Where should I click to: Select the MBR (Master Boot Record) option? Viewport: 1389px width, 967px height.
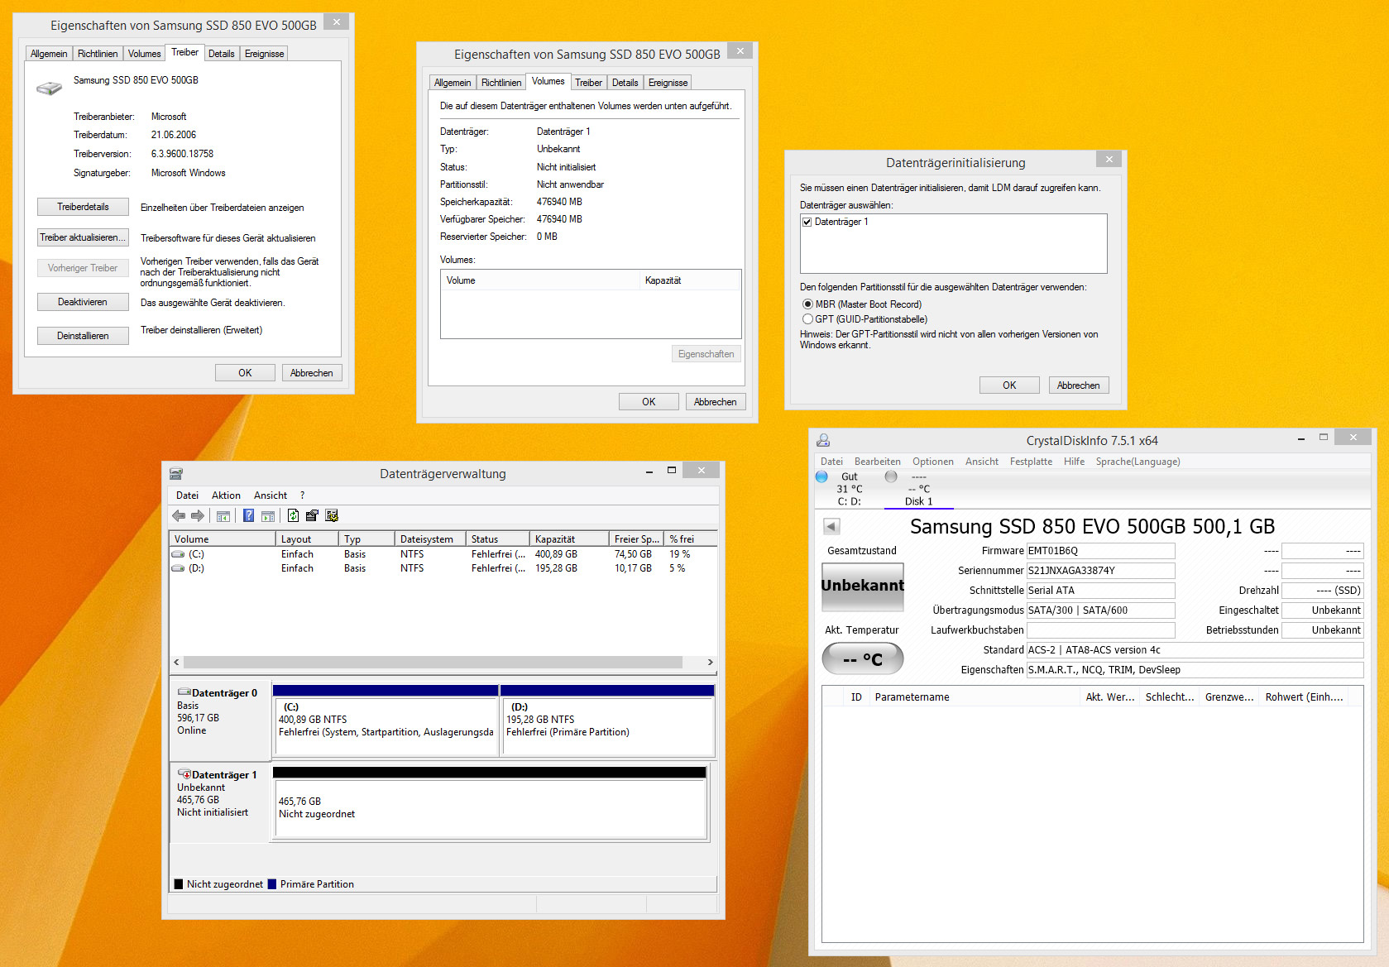pyautogui.click(x=807, y=304)
